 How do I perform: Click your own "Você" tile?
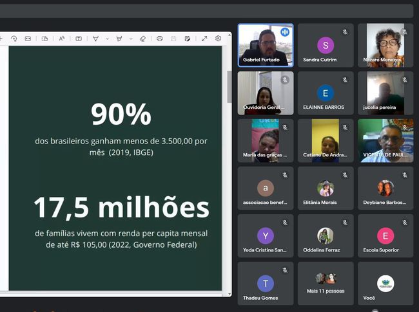click(385, 283)
